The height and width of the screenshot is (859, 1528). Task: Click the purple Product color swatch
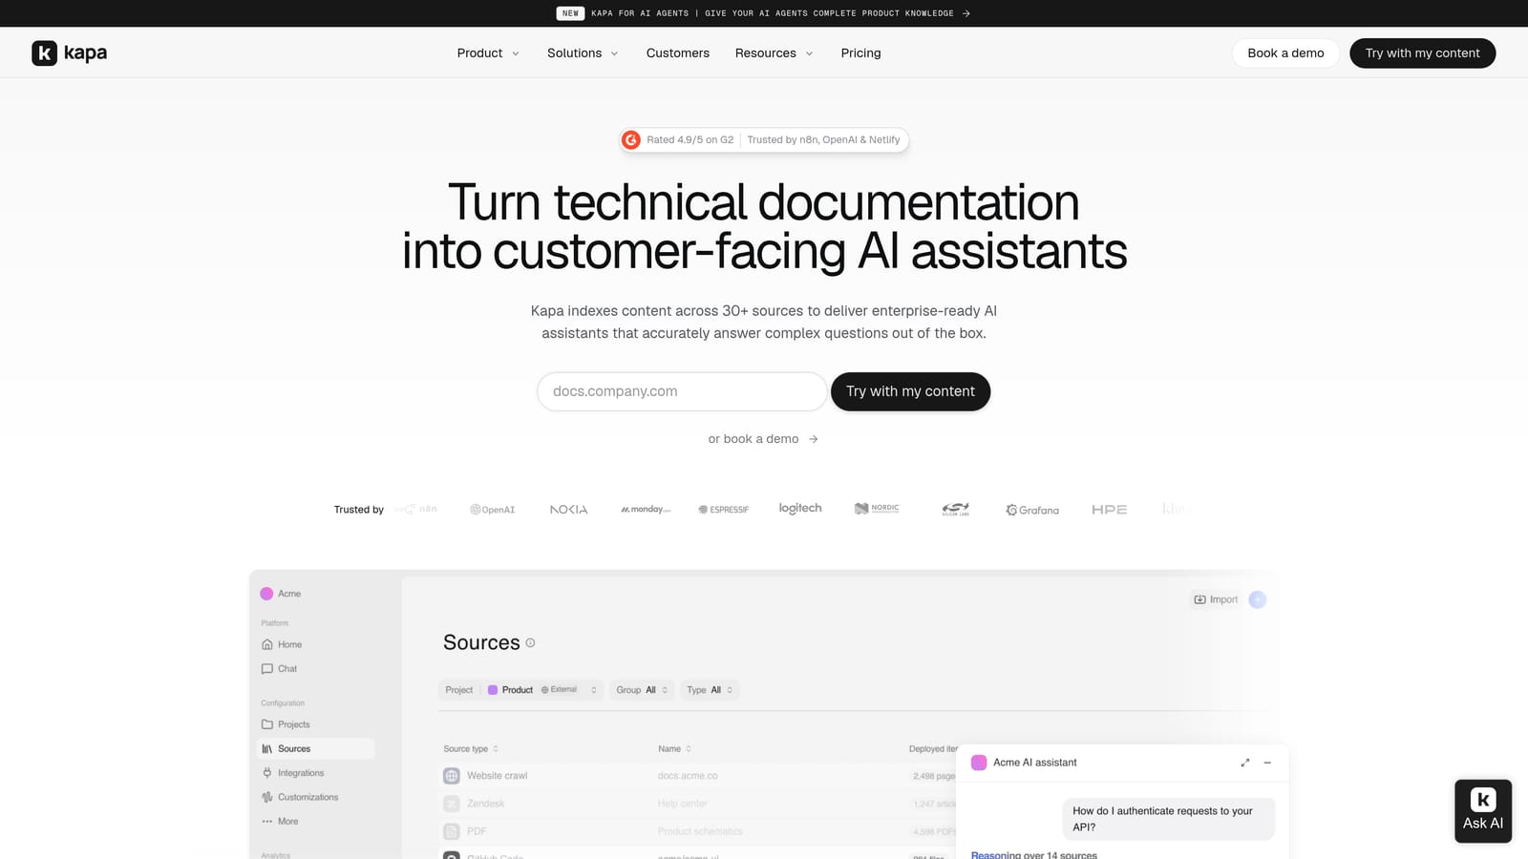[493, 690]
